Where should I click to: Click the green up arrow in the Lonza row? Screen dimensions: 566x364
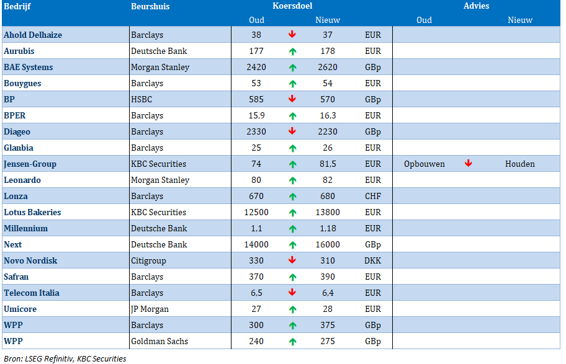pyautogui.click(x=292, y=197)
